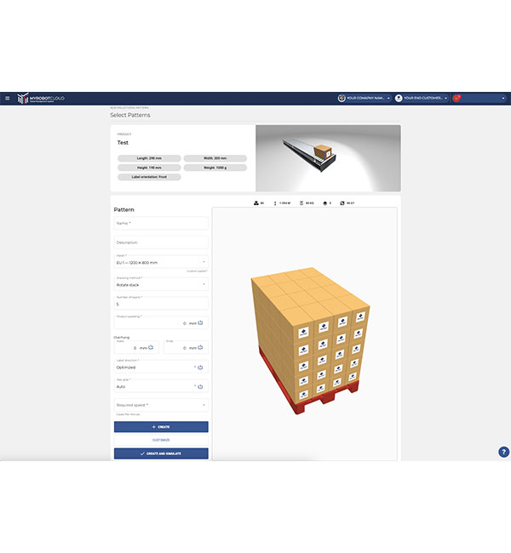
Task: Click the red user avatar icon
Action: (x=456, y=99)
